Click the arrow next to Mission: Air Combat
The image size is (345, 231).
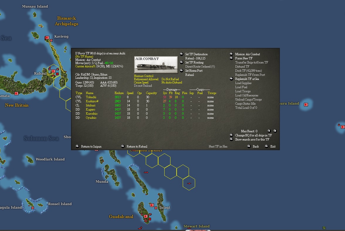tap(231, 54)
